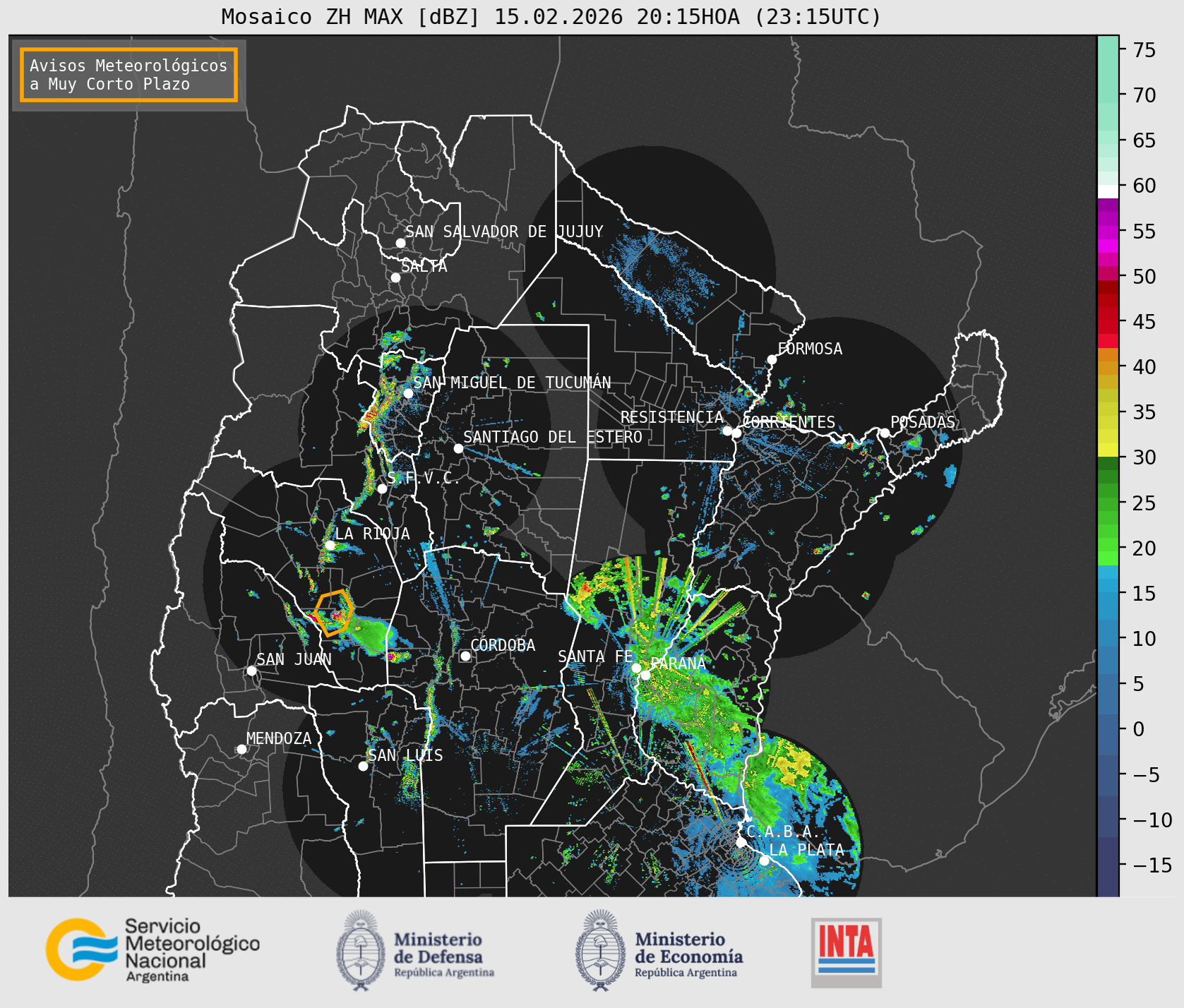The image size is (1184, 1008).
Task: Click the −15 tick label on the scale
Action: [x=1152, y=865]
